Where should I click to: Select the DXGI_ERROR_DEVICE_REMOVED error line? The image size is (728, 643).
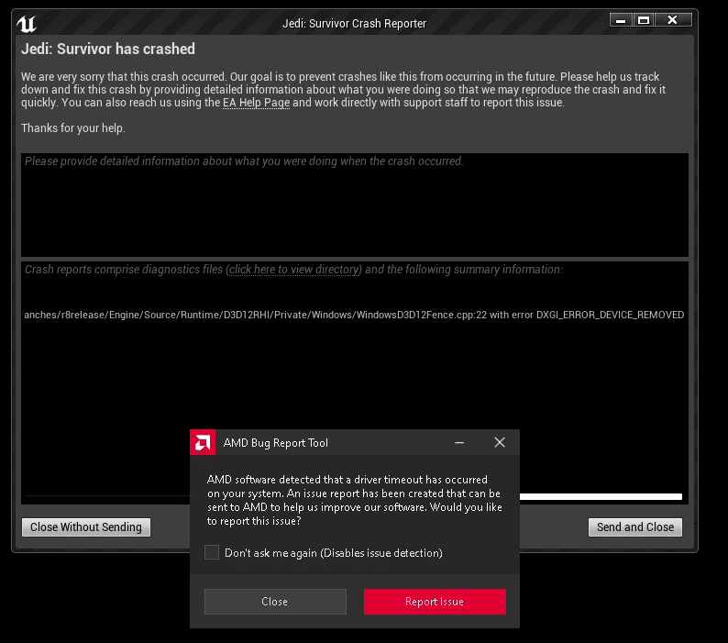point(354,315)
